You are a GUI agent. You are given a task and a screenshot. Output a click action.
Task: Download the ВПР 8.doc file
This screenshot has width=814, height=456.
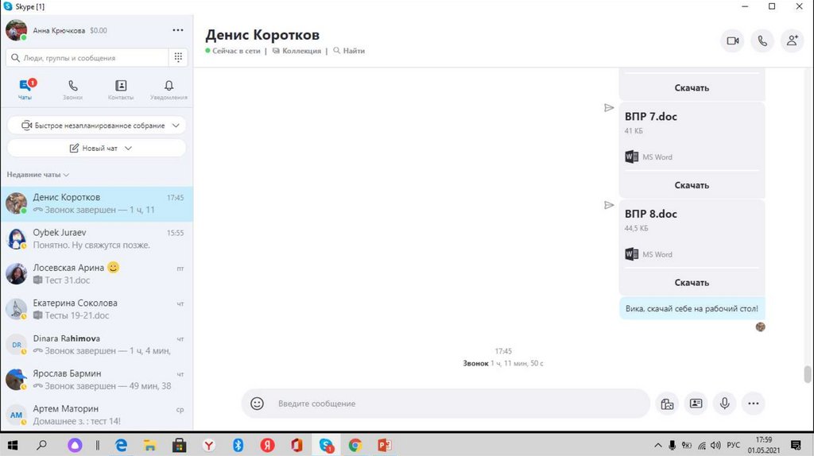(x=692, y=282)
